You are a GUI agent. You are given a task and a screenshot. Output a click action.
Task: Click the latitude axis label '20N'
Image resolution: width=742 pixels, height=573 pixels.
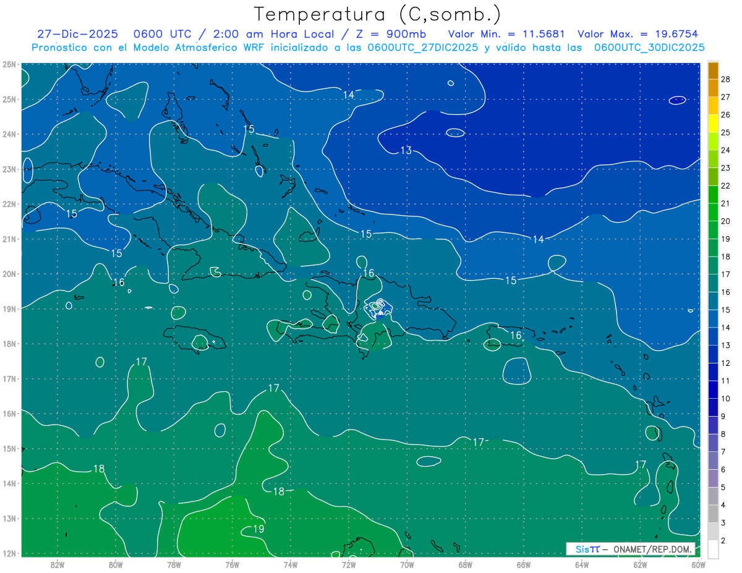[9, 274]
